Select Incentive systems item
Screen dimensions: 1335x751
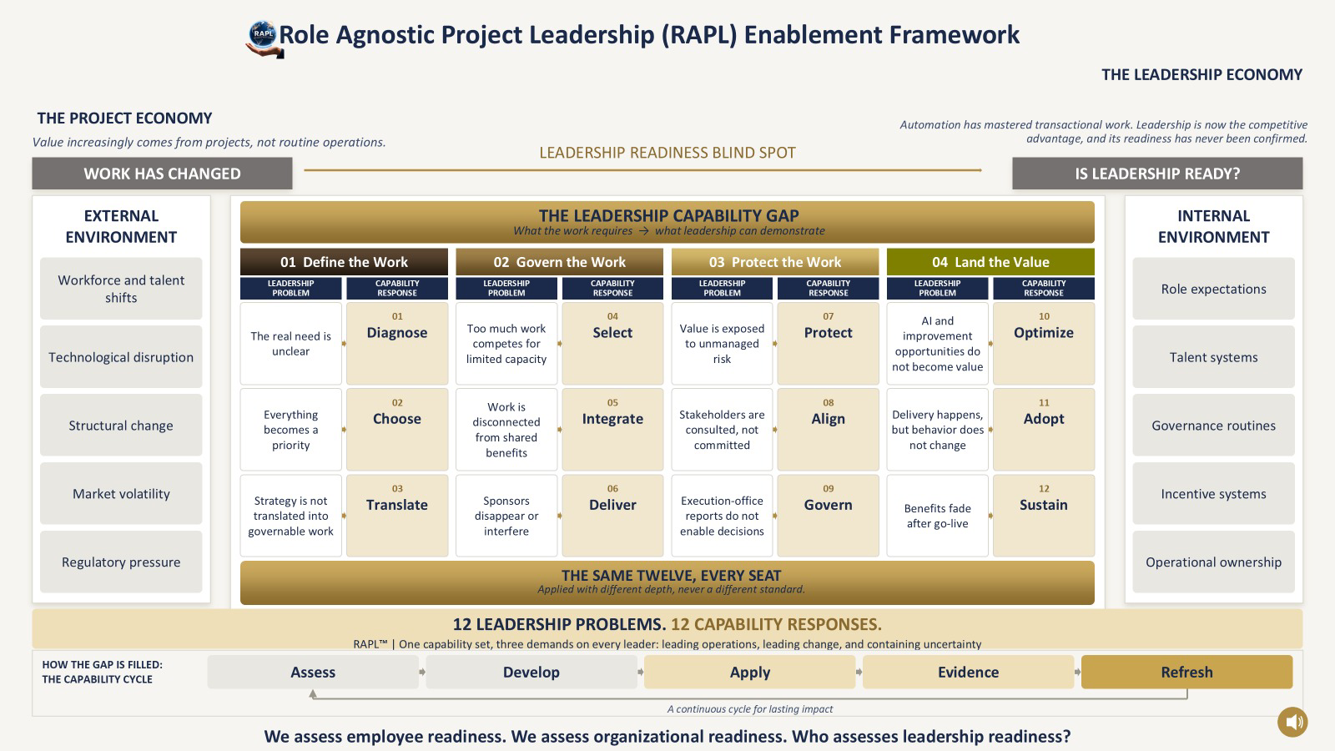click(1214, 494)
